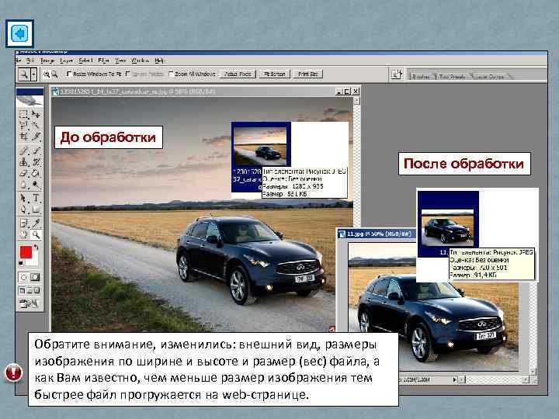Jump to ImageReady button in toolbox
The width and height of the screenshot is (559, 419).
pos(30,303)
